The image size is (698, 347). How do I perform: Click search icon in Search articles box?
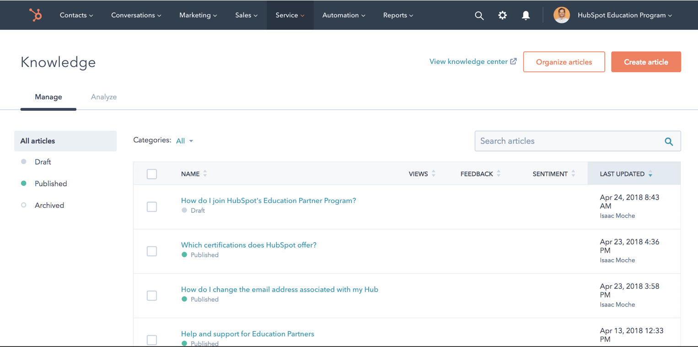[669, 141]
